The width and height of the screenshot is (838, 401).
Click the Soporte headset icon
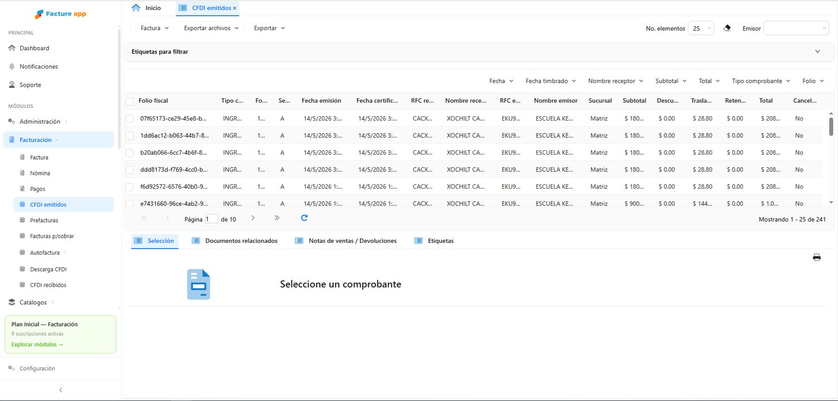[12, 85]
